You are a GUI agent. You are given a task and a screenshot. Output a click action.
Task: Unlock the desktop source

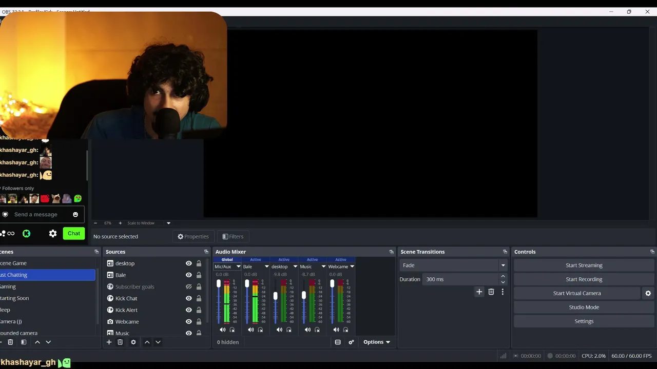click(199, 263)
